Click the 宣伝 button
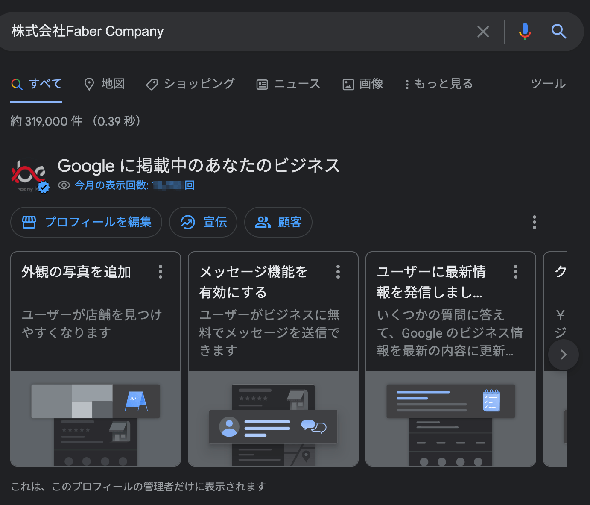The image size is (590, 505). tap(203, 222)
